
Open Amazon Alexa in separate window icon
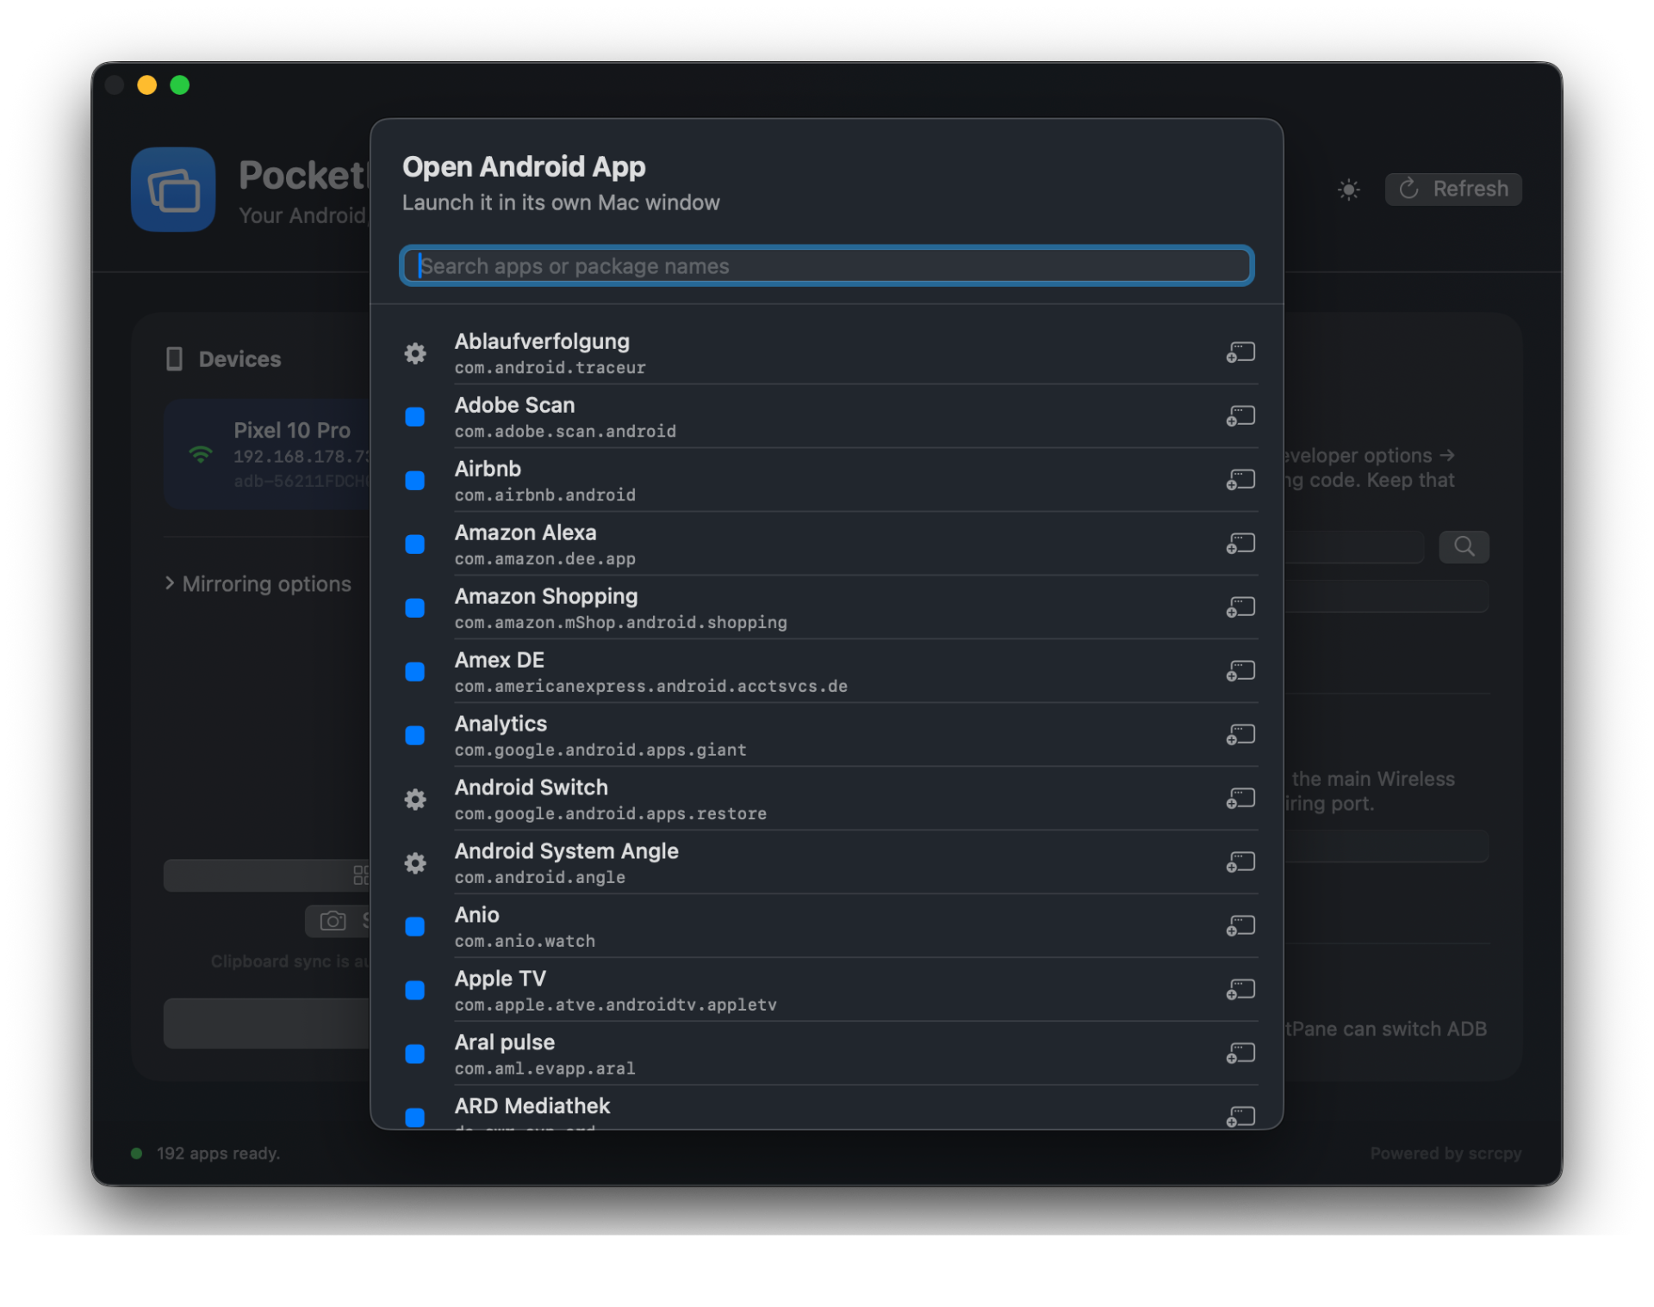coord(1240,544)
